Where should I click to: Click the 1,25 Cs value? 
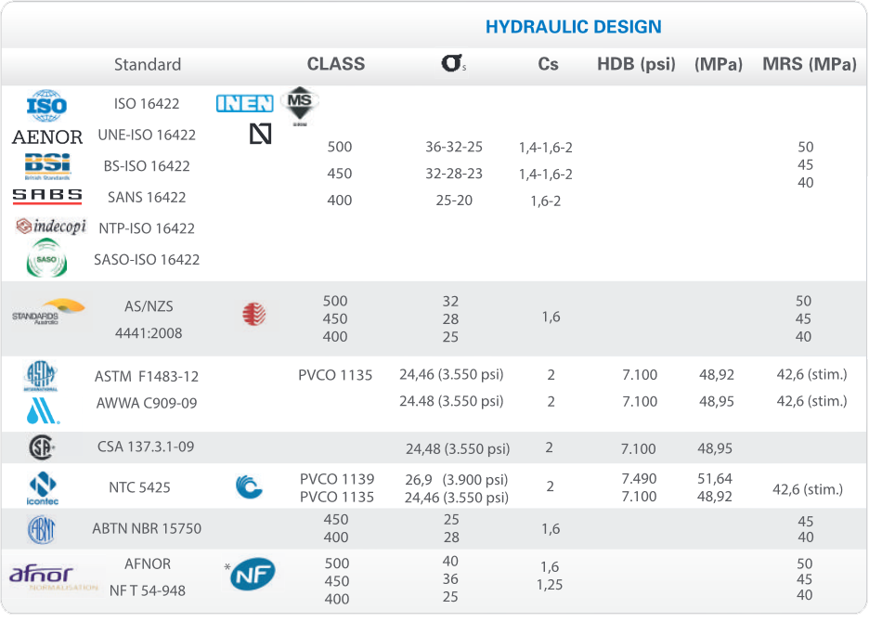550,585
